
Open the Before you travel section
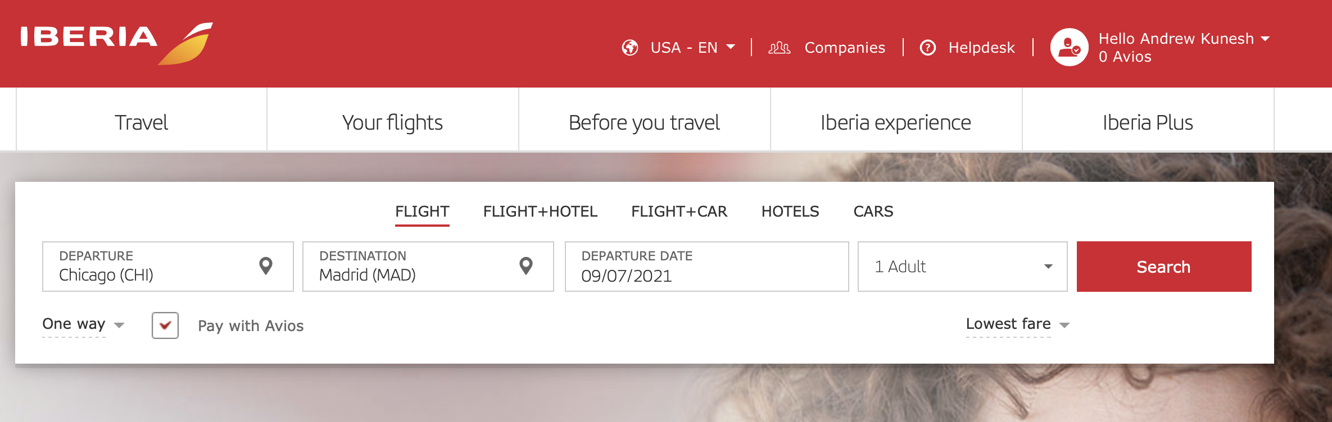(644, 122)
